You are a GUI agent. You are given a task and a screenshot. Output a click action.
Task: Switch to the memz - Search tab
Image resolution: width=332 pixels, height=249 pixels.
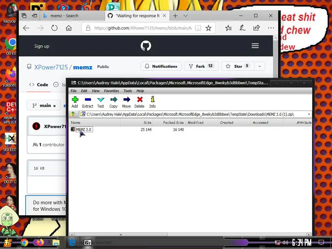tap(72, 16)
